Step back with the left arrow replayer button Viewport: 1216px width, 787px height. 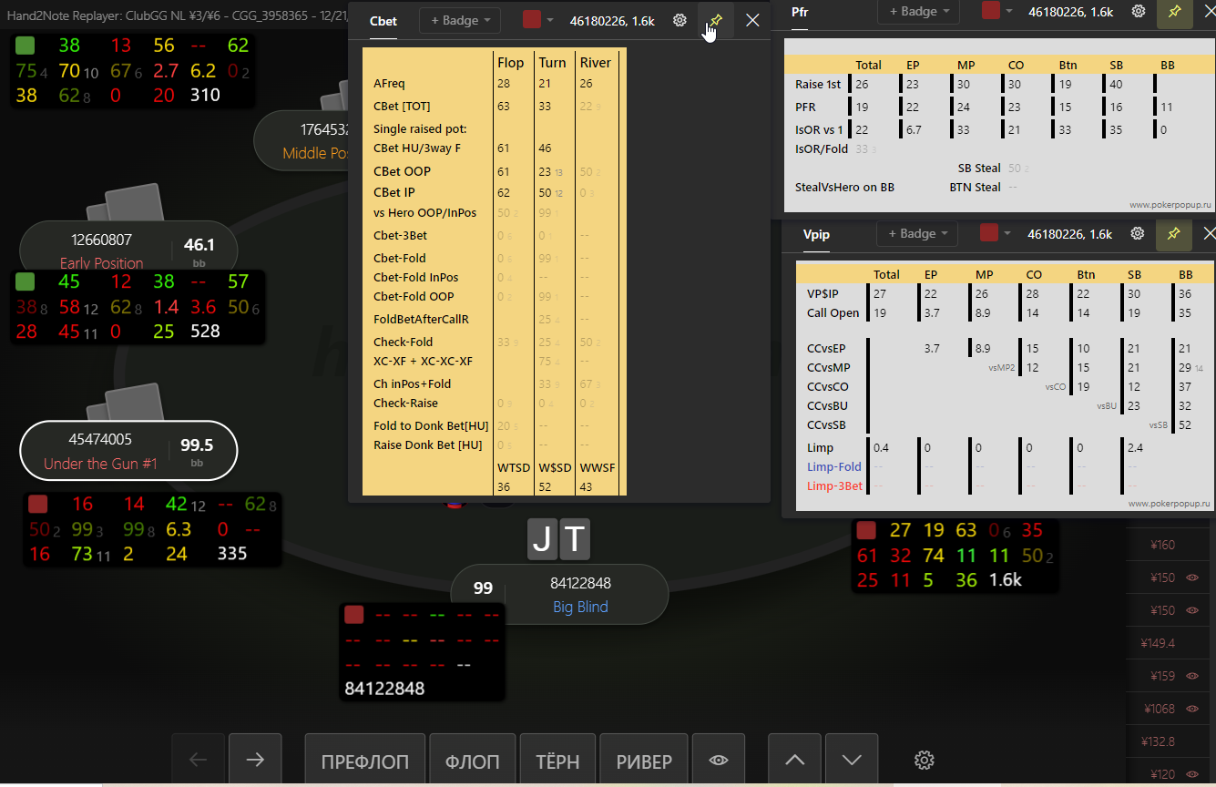point(198,760)
